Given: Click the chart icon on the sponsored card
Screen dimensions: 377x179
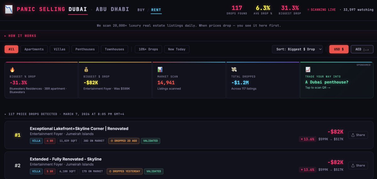Looking at the screenshot, I should point(308,70).
